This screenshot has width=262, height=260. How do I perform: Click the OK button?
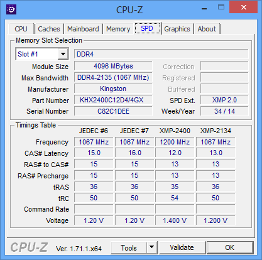[230, 247]
